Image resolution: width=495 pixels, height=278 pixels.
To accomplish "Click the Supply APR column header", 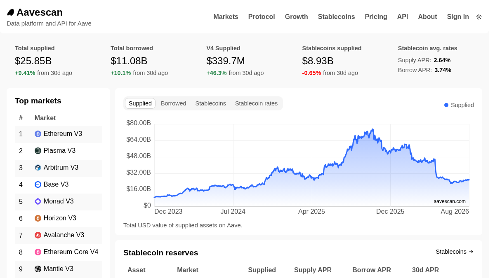I will point(313,270).
